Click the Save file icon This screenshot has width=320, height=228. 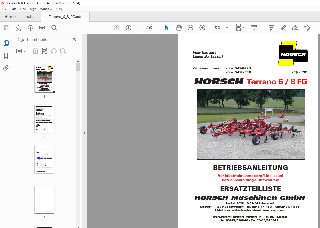click(7, 28)
